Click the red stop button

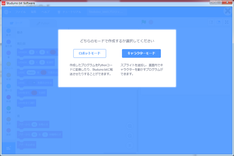point(151,22)
